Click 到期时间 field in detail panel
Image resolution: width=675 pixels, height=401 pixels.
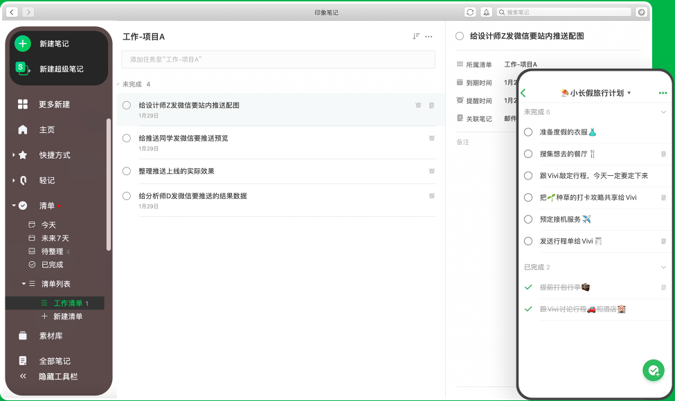point(487,82)
